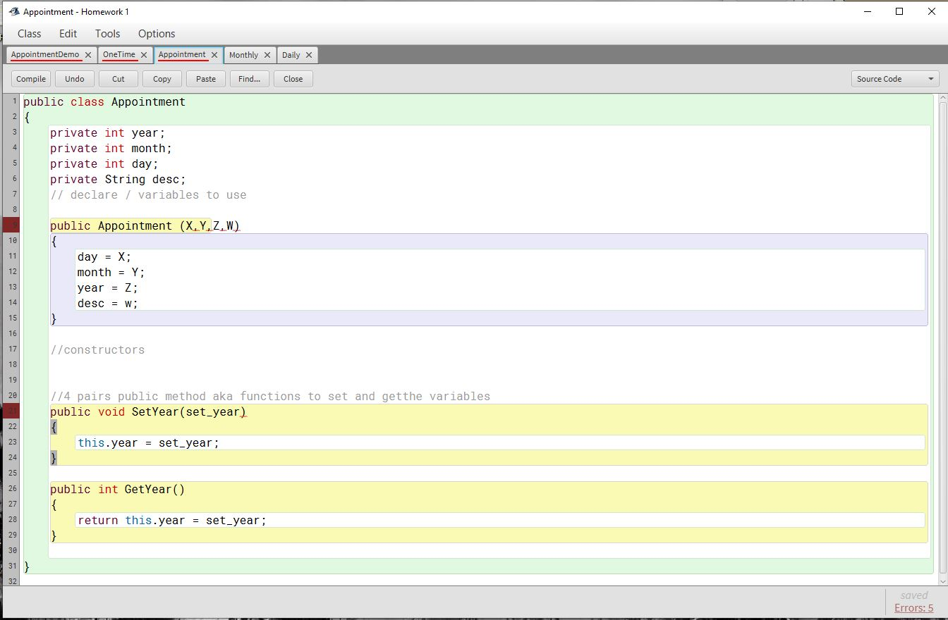Set breakpoint at line 28 margin

[11, 520]
